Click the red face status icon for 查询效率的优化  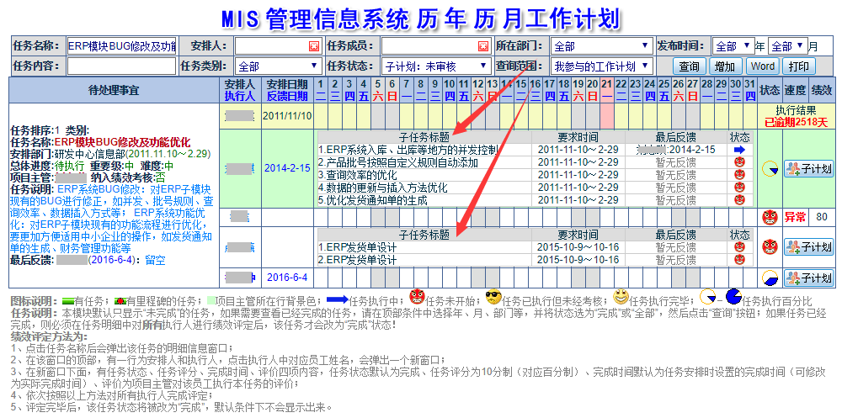tap(739, 175)
